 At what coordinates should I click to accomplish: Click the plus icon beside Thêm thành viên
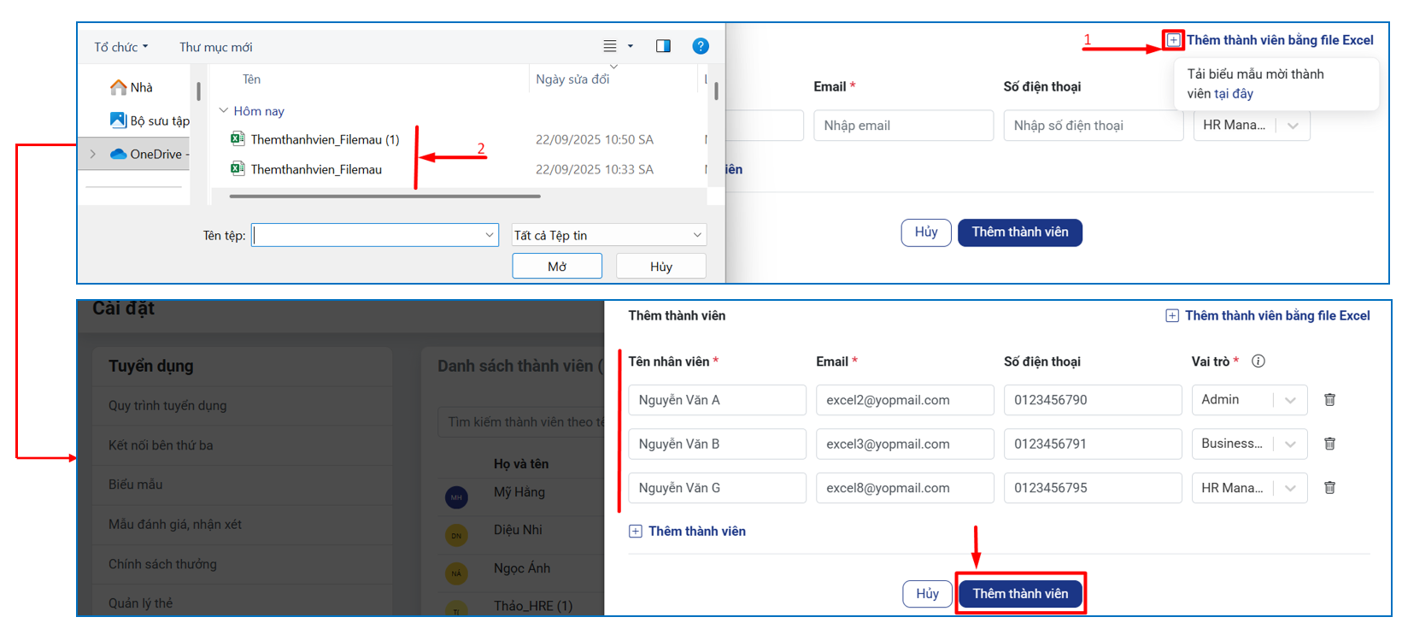click(635, 532)
